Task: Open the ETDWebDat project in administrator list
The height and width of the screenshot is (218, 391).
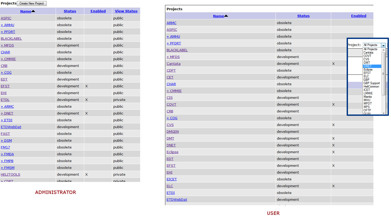Action: click(11, 127)
